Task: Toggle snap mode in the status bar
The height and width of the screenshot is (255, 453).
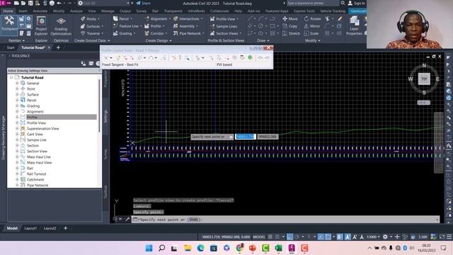Action: point(277,237)
